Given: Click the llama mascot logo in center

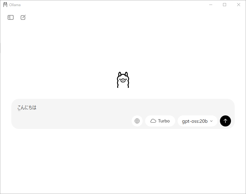Looking at the screenshot, I should pyautogui.click(x=123, y=80).
